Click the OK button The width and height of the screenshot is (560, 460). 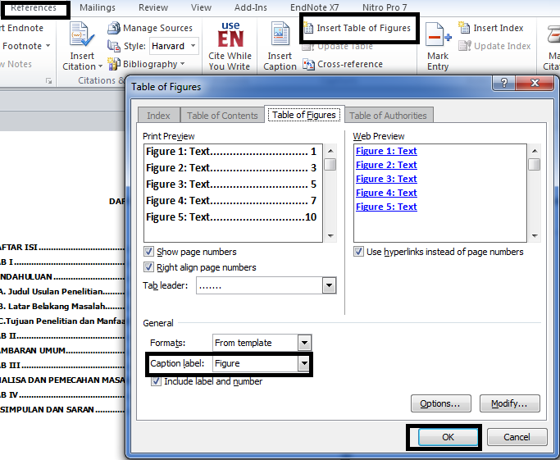(448, 437)
